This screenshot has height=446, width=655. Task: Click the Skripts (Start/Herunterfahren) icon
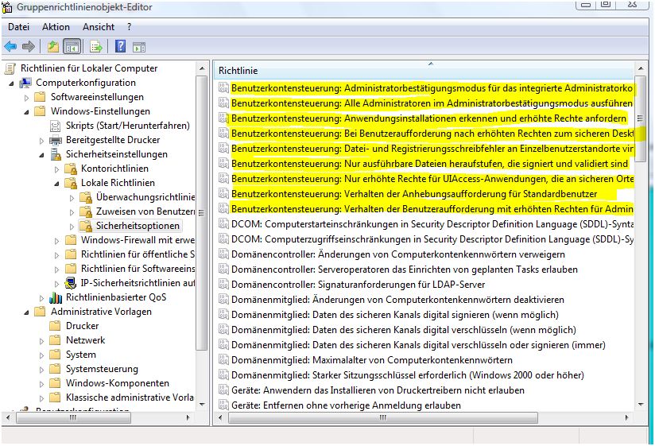pyautogui.click(x=55, y=126)
